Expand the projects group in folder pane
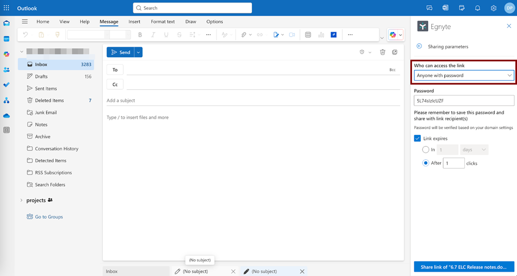The image size is (517, 276). [x=21, y=200]
